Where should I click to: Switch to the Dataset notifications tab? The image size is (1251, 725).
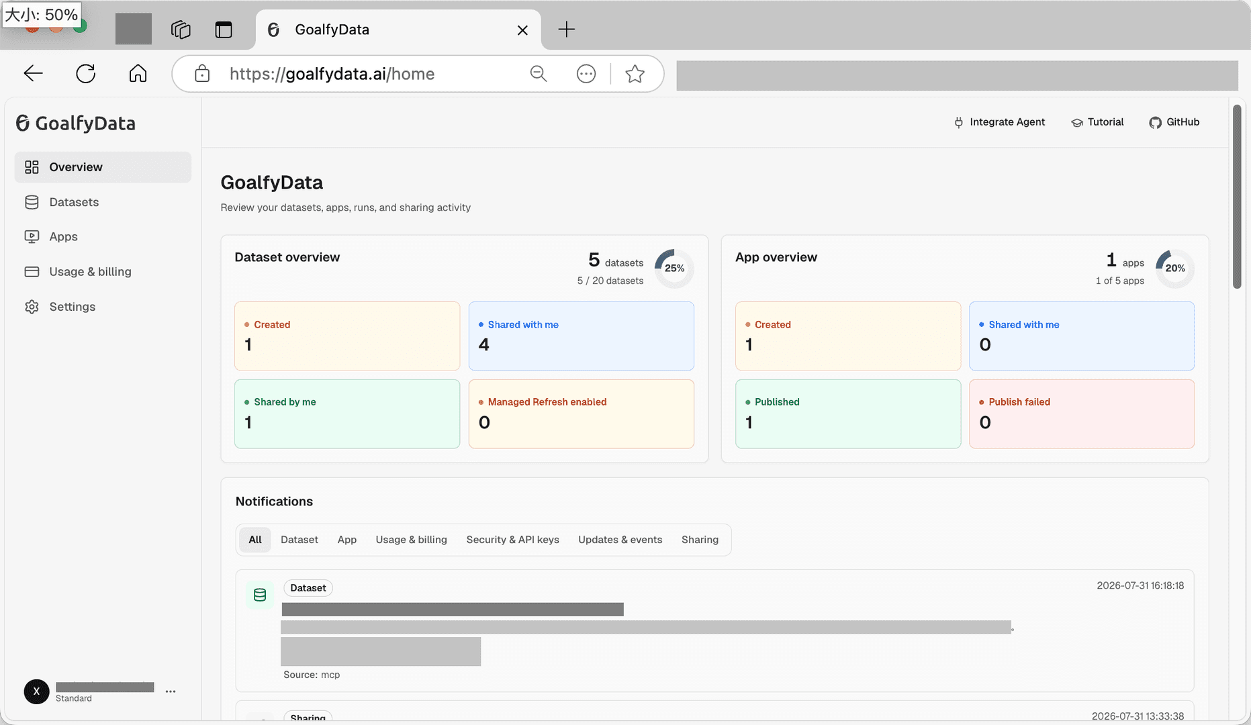(299, 540)
